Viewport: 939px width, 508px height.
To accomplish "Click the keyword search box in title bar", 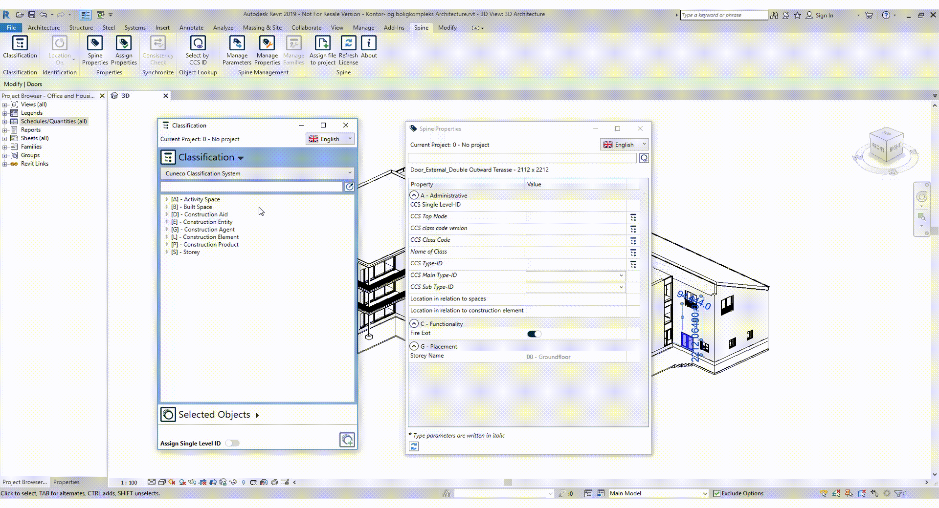I will tap(723, 15).
